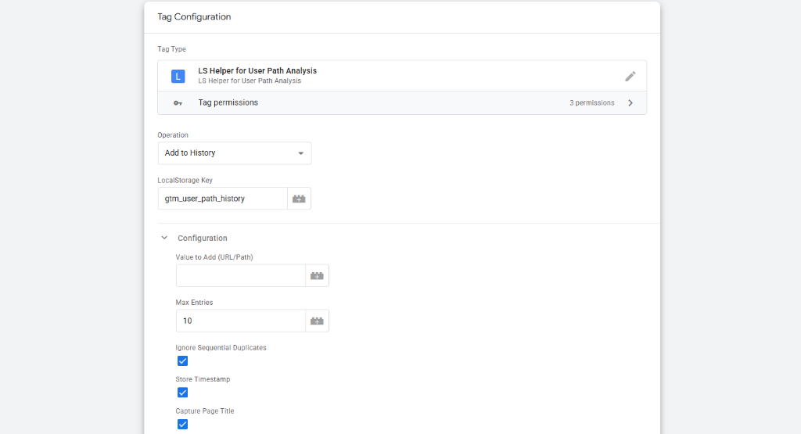Image resolution: width=801 pixels, height=434 pixels.
Task: Click the Tag permissions row label
Action: 228,102
